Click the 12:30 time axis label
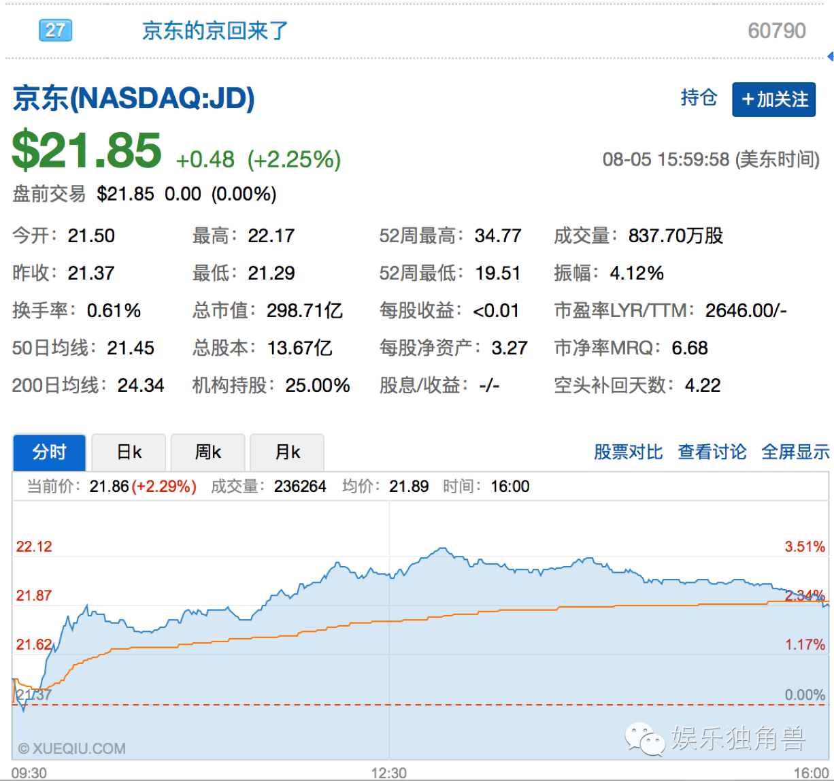The width and height of the screenshot is (834, 781). (x=389, y=773)
